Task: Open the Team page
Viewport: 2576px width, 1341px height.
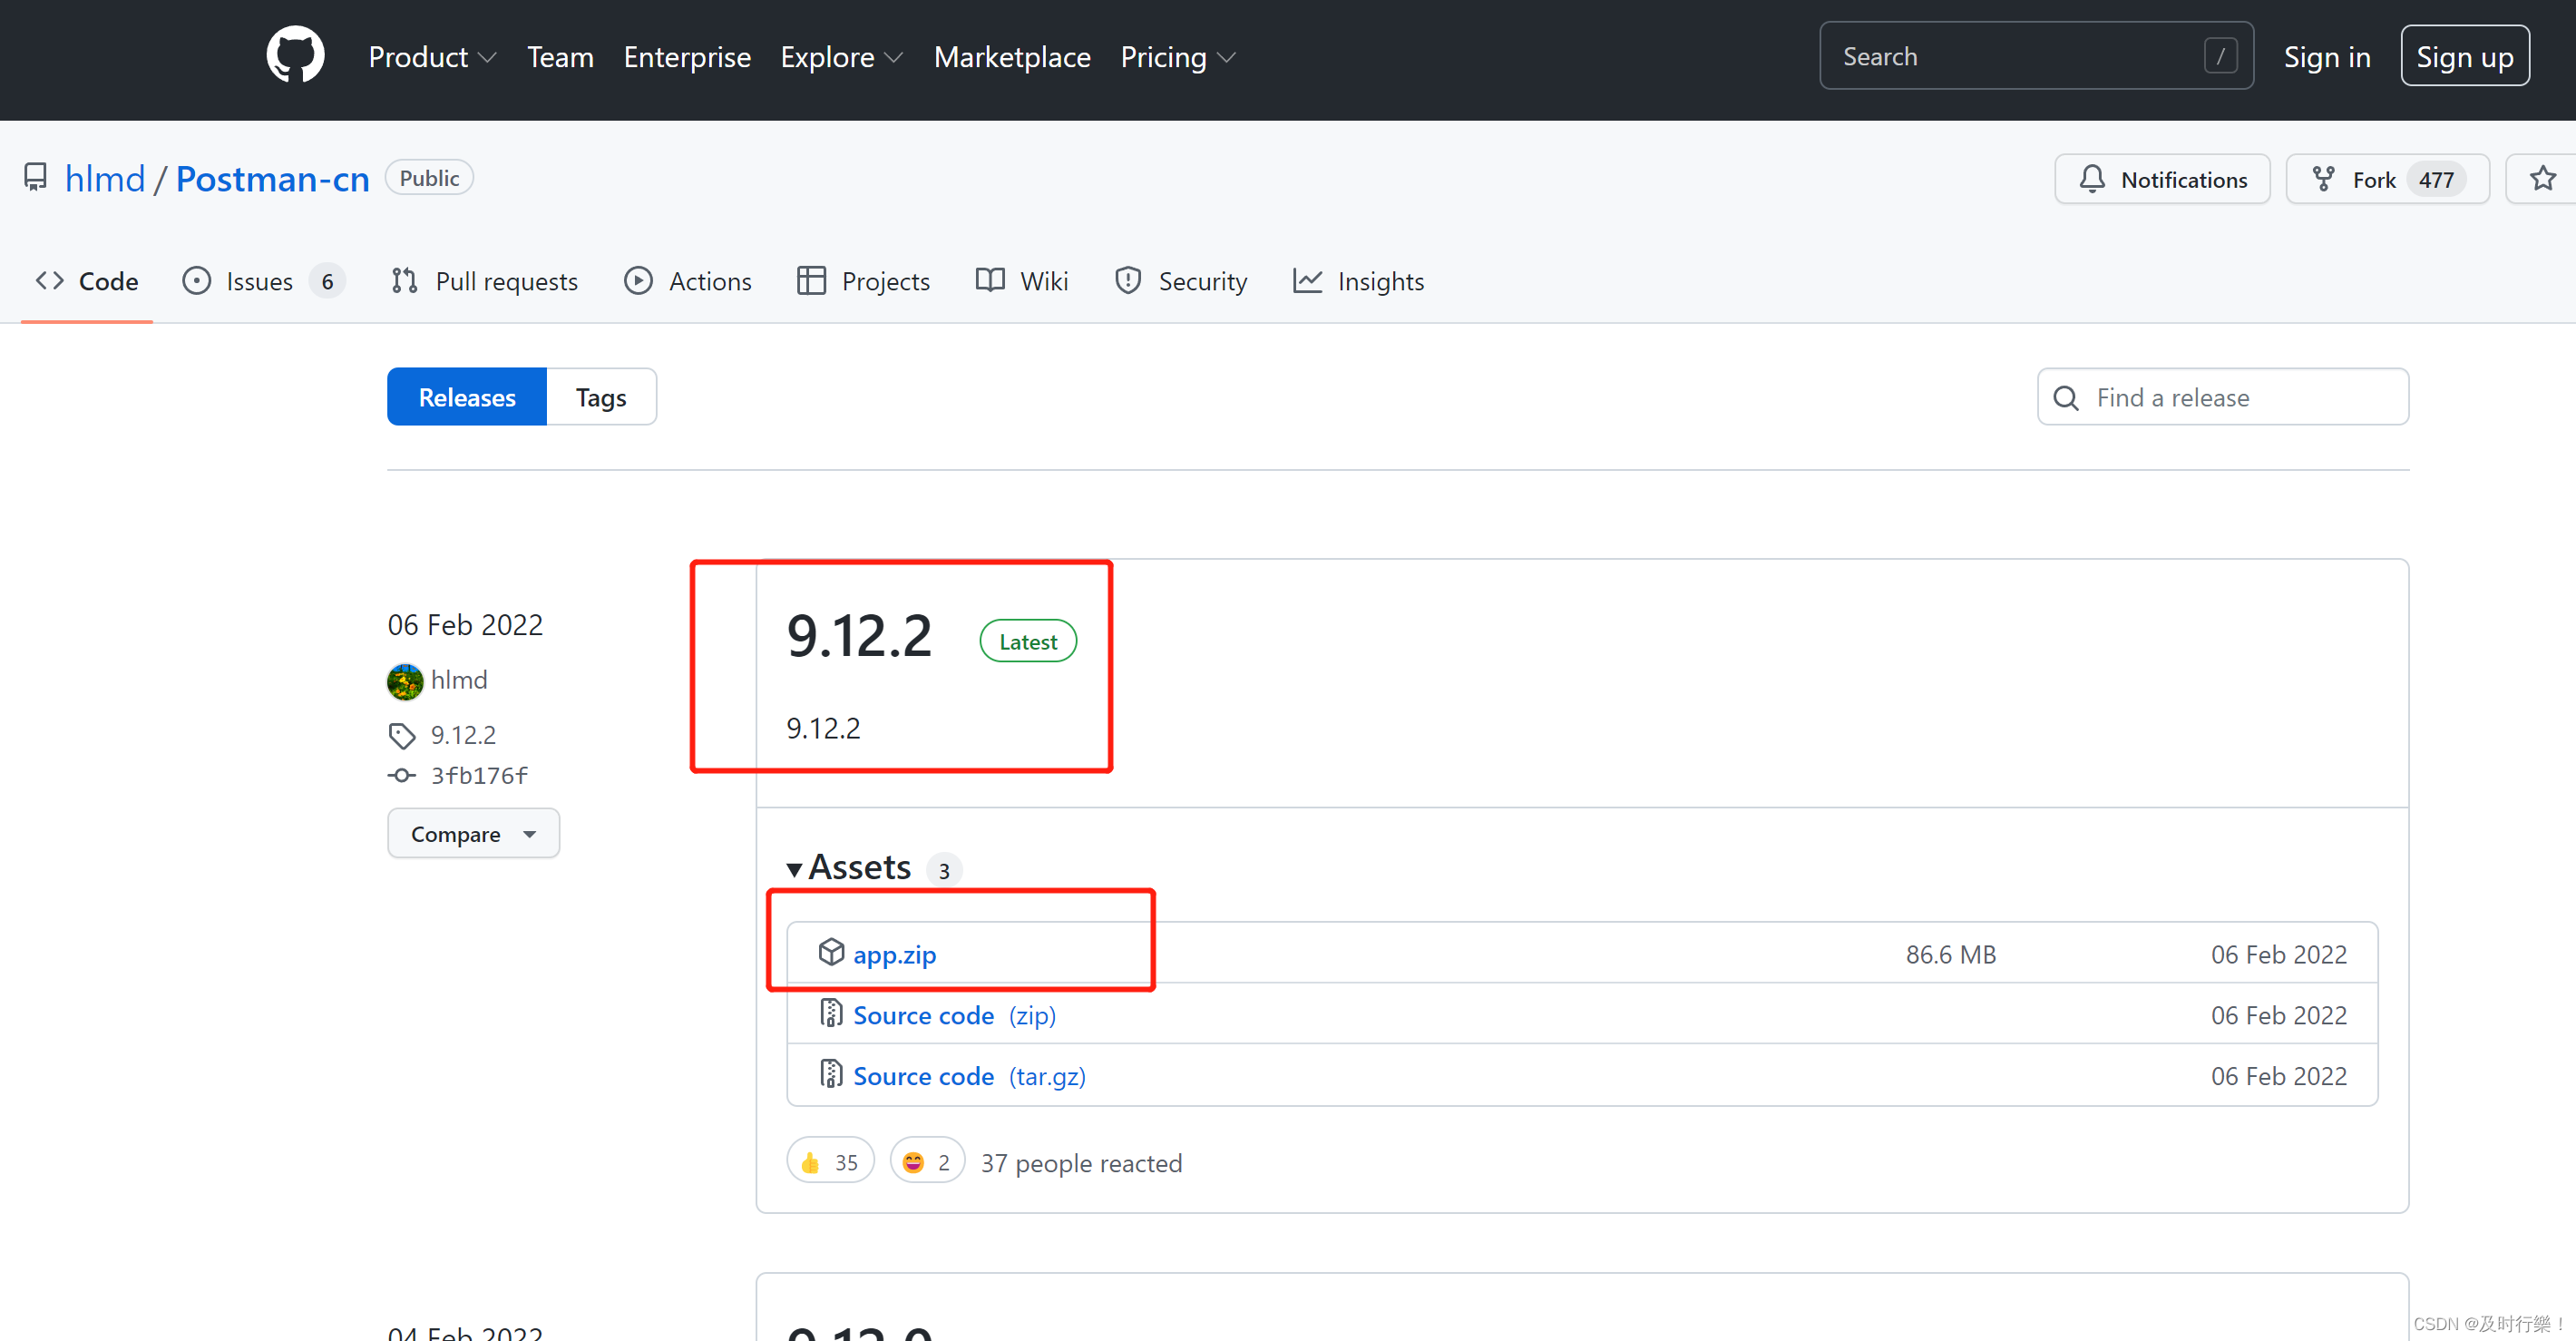Action: [x=560, y=57]
